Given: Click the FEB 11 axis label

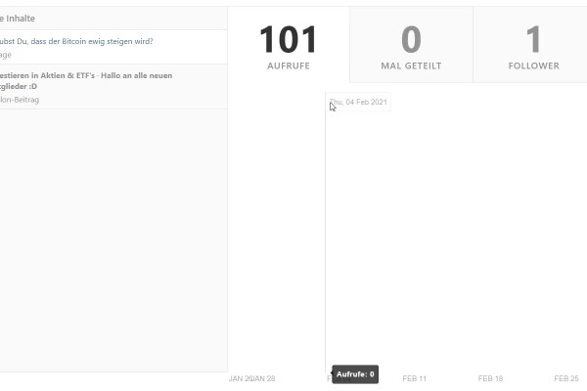Looking at the screenshot, I should pos(415,378).
